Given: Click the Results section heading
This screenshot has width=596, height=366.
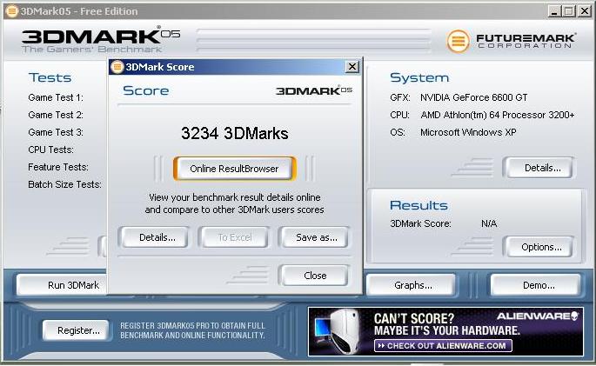Looking at the screenshot, I should pos(419,205).
